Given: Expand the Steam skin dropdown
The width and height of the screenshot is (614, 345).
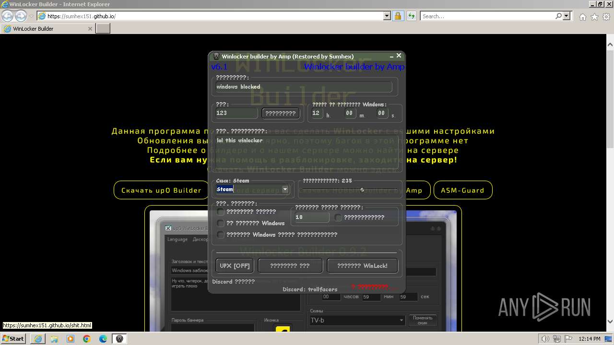Looking at the screenshot, I should click(x=285, y=189).
